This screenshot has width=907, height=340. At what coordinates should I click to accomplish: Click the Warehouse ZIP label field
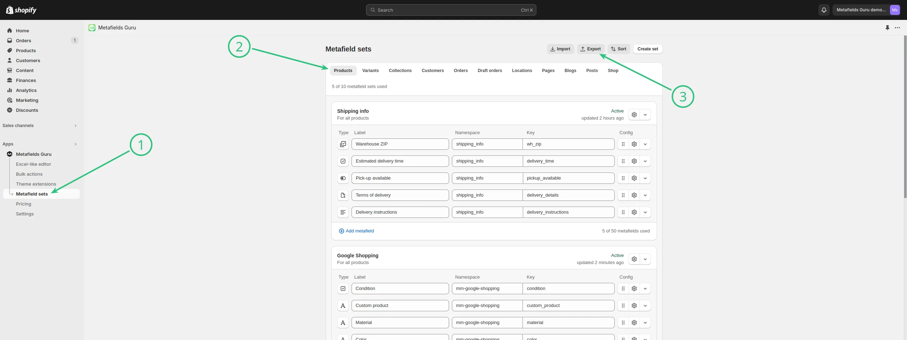[x=400, y=144]
